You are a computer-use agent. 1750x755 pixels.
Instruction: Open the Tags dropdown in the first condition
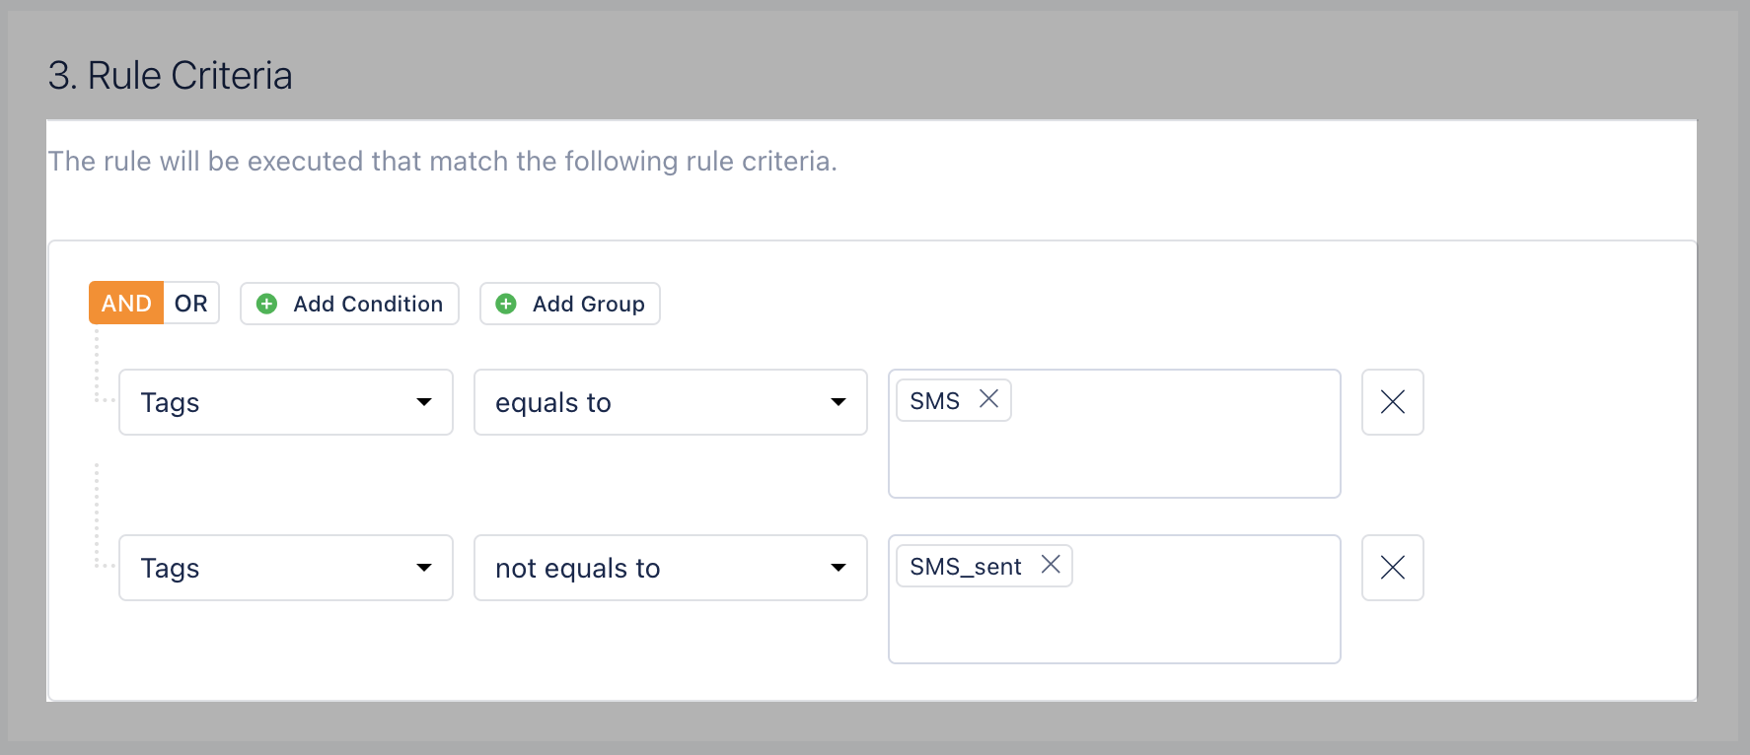coord(285,402)
